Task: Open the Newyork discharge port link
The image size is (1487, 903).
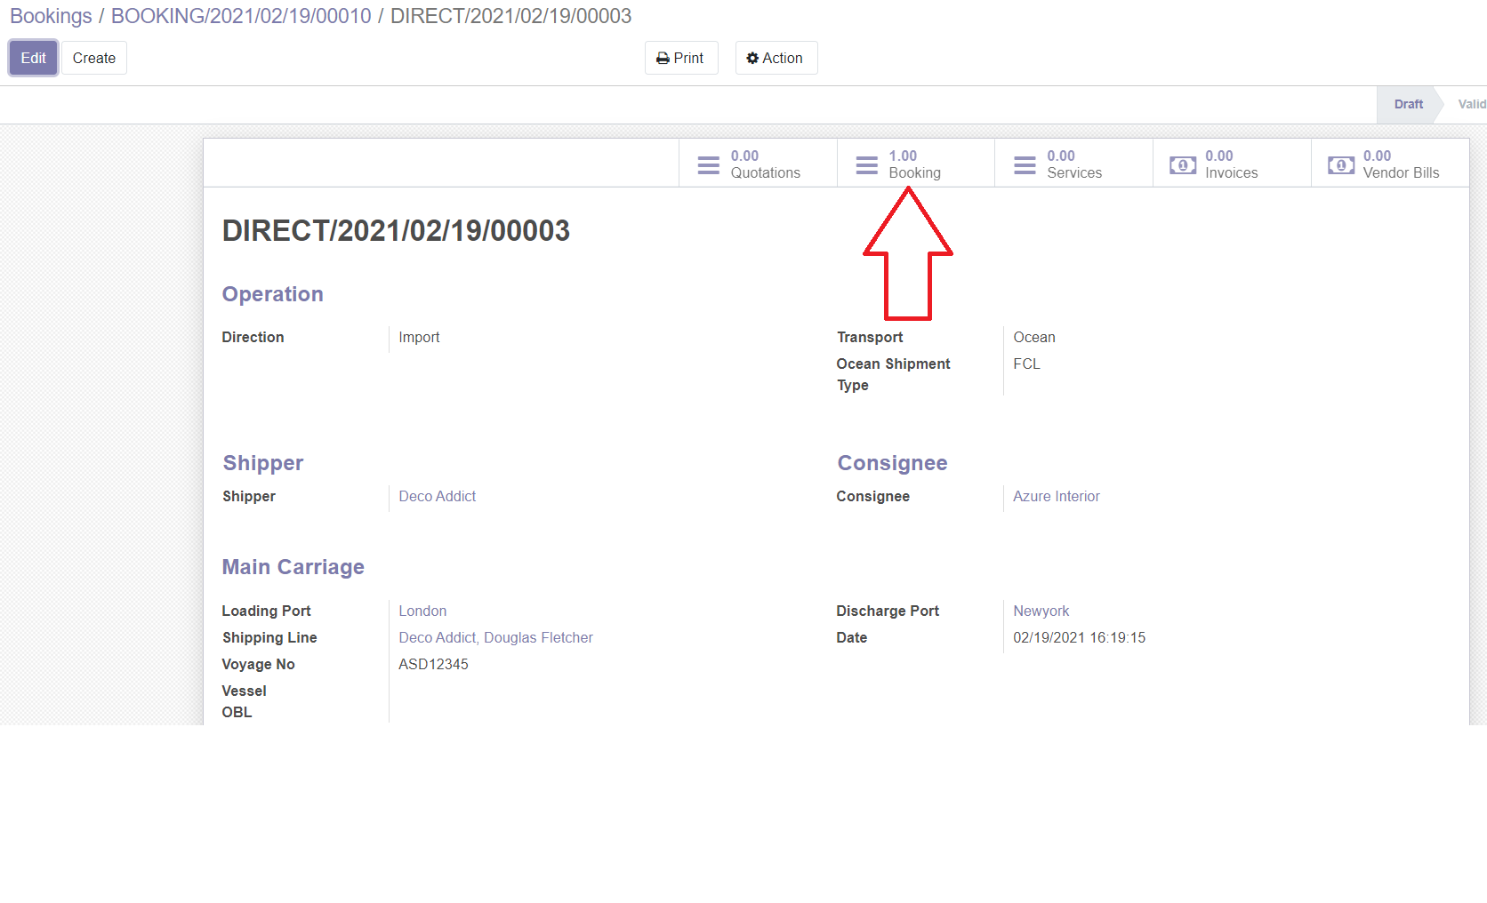Action: point(1041,611)
